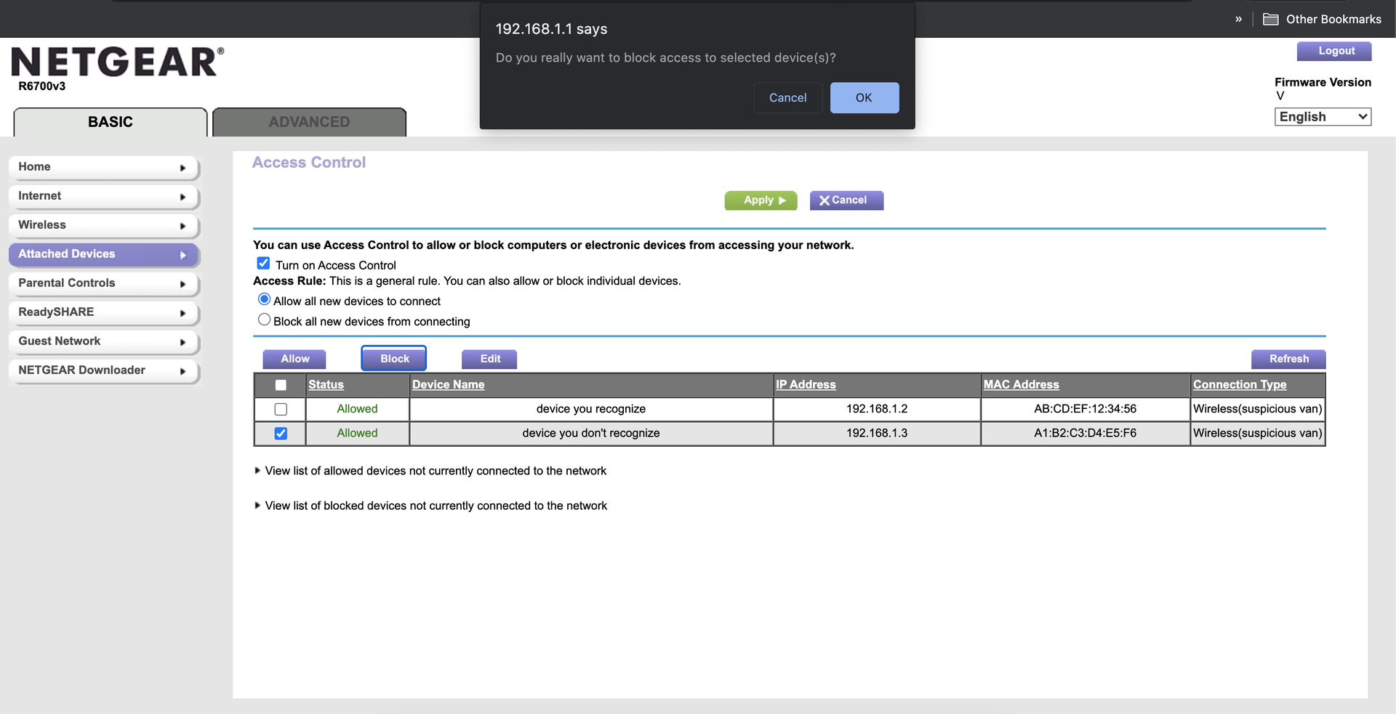Click IP address 192.168.1.2 cell
The height and width of the screenshot is (714, 1396).
(877, 409)
